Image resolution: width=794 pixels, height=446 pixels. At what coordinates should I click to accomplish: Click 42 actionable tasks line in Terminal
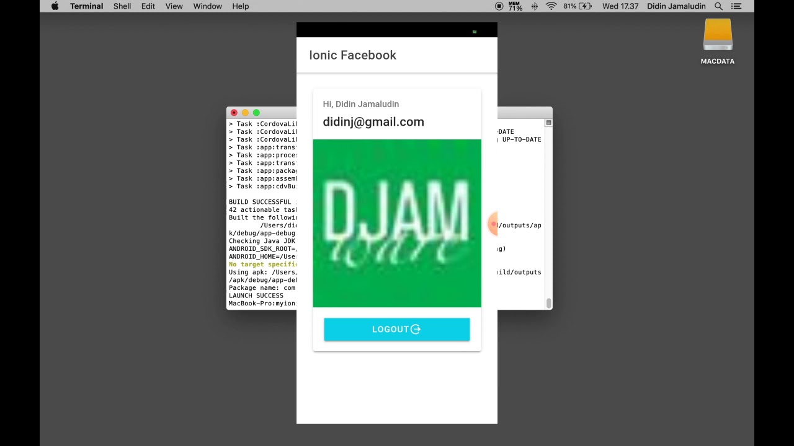tap(262, 210)
